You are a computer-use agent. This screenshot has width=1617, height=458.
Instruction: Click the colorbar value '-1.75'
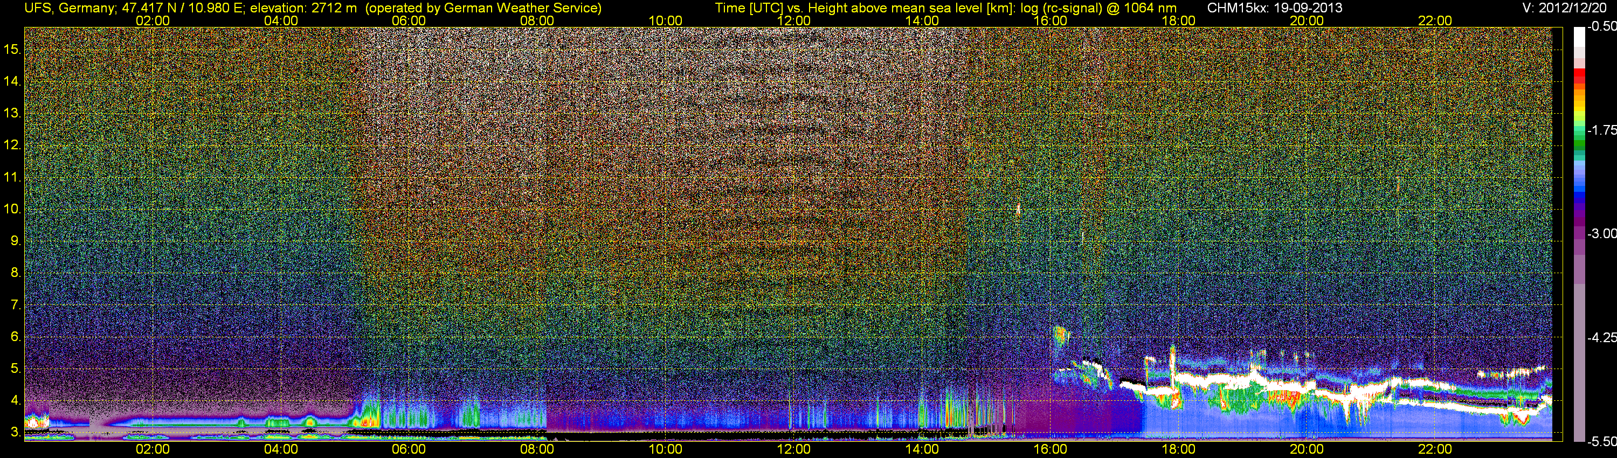(x=1601, y=130)
